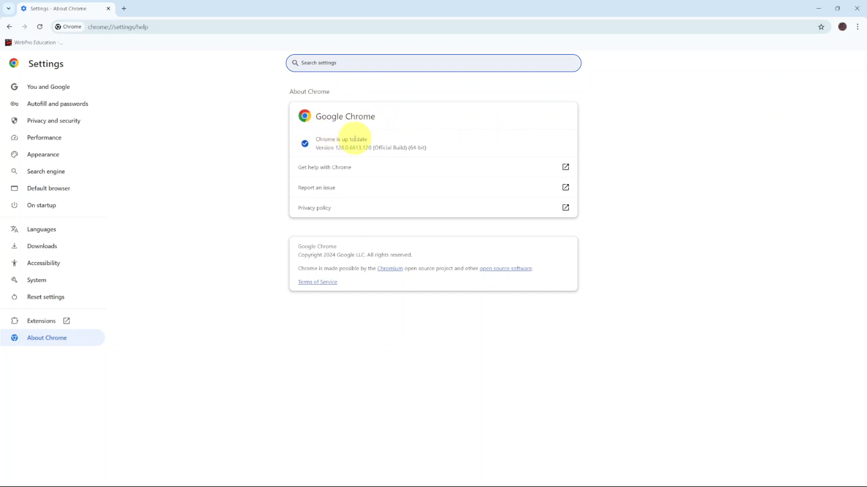Click the magnifier icon beside Search engine

click(x=15, y=172)
